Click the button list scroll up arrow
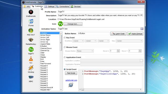168x94 pixels. click(61, 33)
